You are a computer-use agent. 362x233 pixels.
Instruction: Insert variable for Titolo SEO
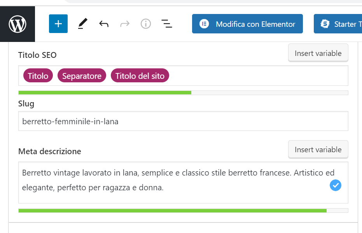(318, 53)
